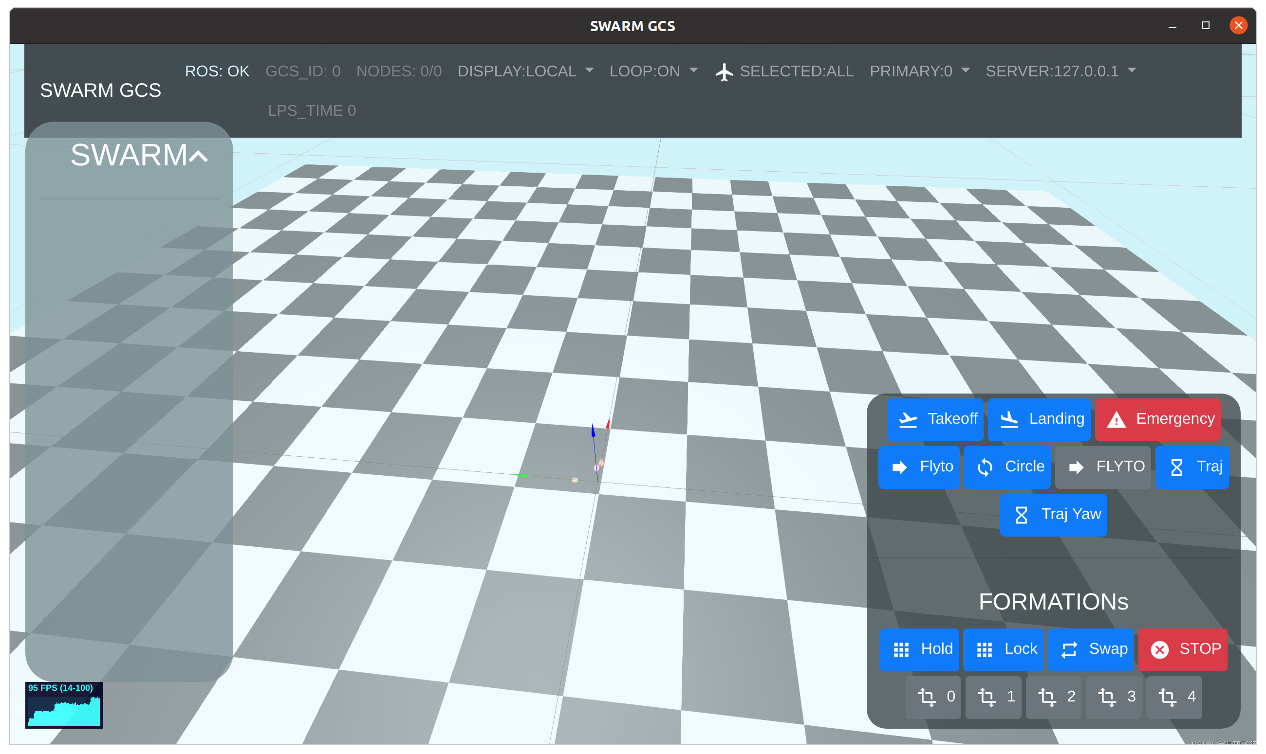Click the Traj Yaw hourglass icon
Viewport: 1266px width, 754px height.
coord(1022,515)
